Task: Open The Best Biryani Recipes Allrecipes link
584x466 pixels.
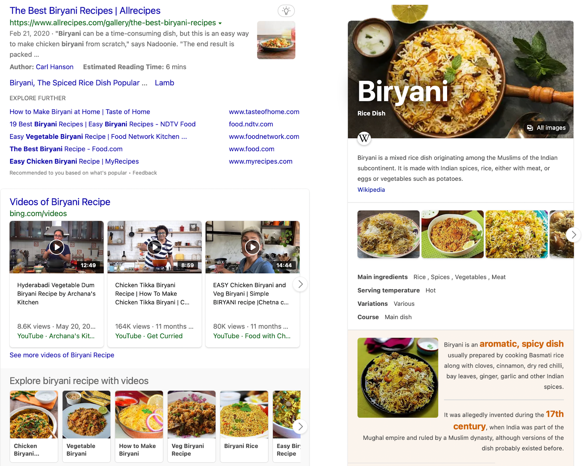Action: [85, 11]
